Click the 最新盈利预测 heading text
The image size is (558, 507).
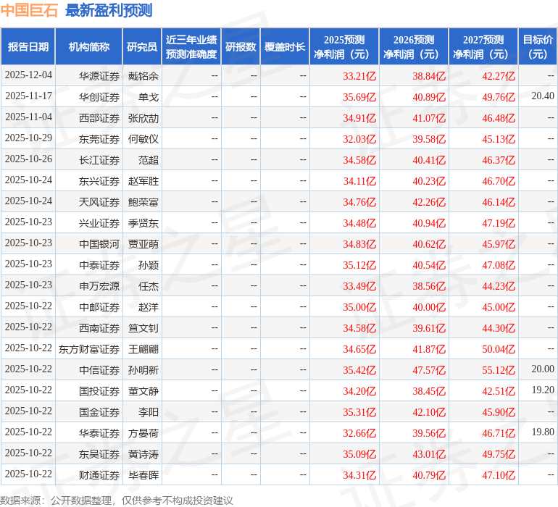pyautogui.click(x=109, y=10)
